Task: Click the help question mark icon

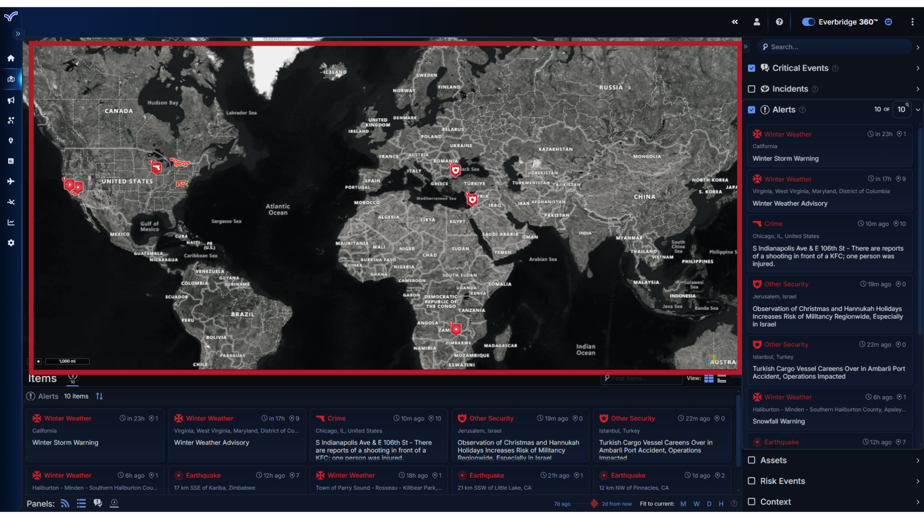Action: click(779, 22)
